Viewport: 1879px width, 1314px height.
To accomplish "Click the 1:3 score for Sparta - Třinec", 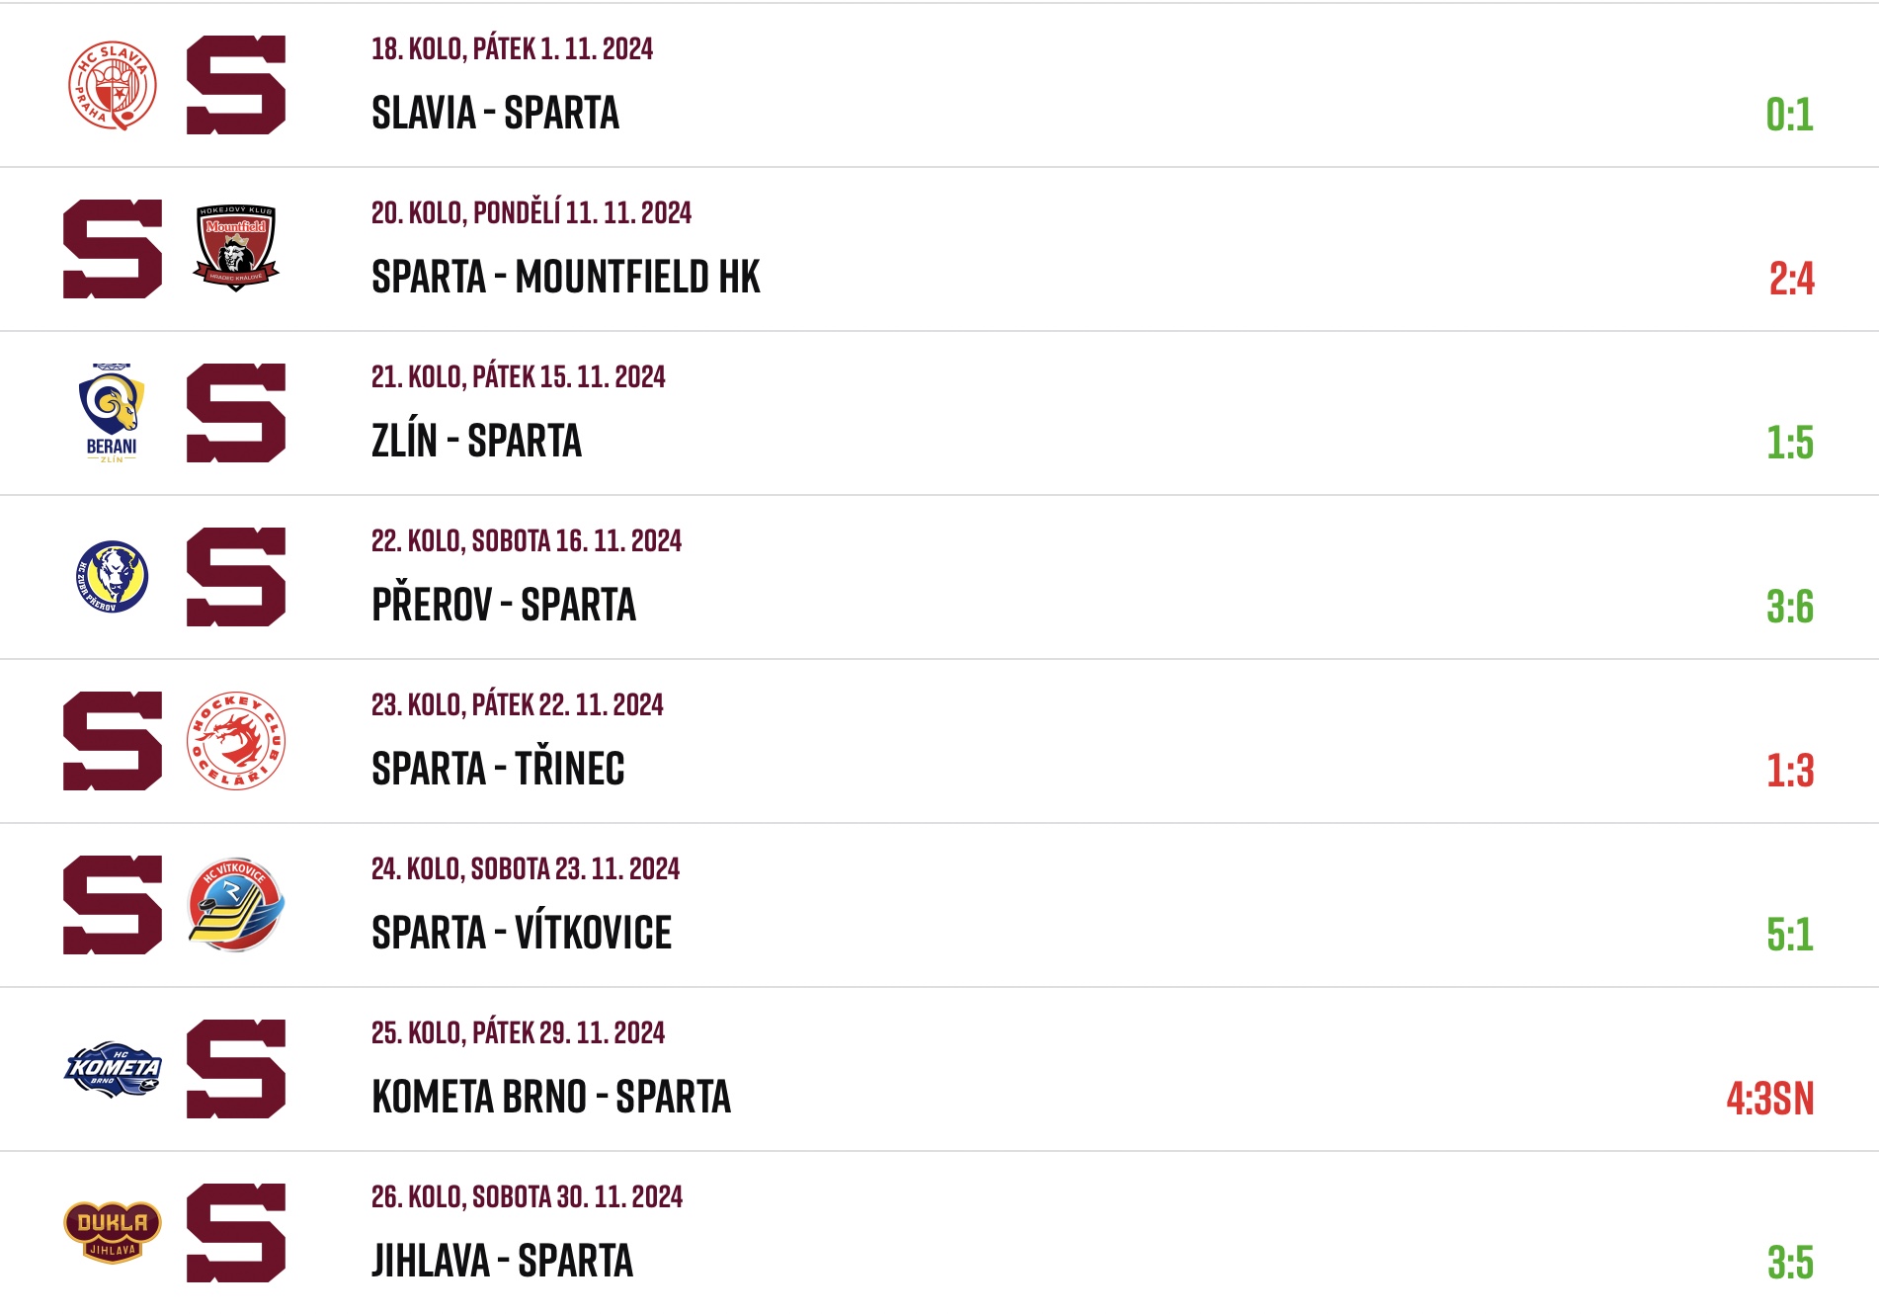I will [x=1790, y=771].
